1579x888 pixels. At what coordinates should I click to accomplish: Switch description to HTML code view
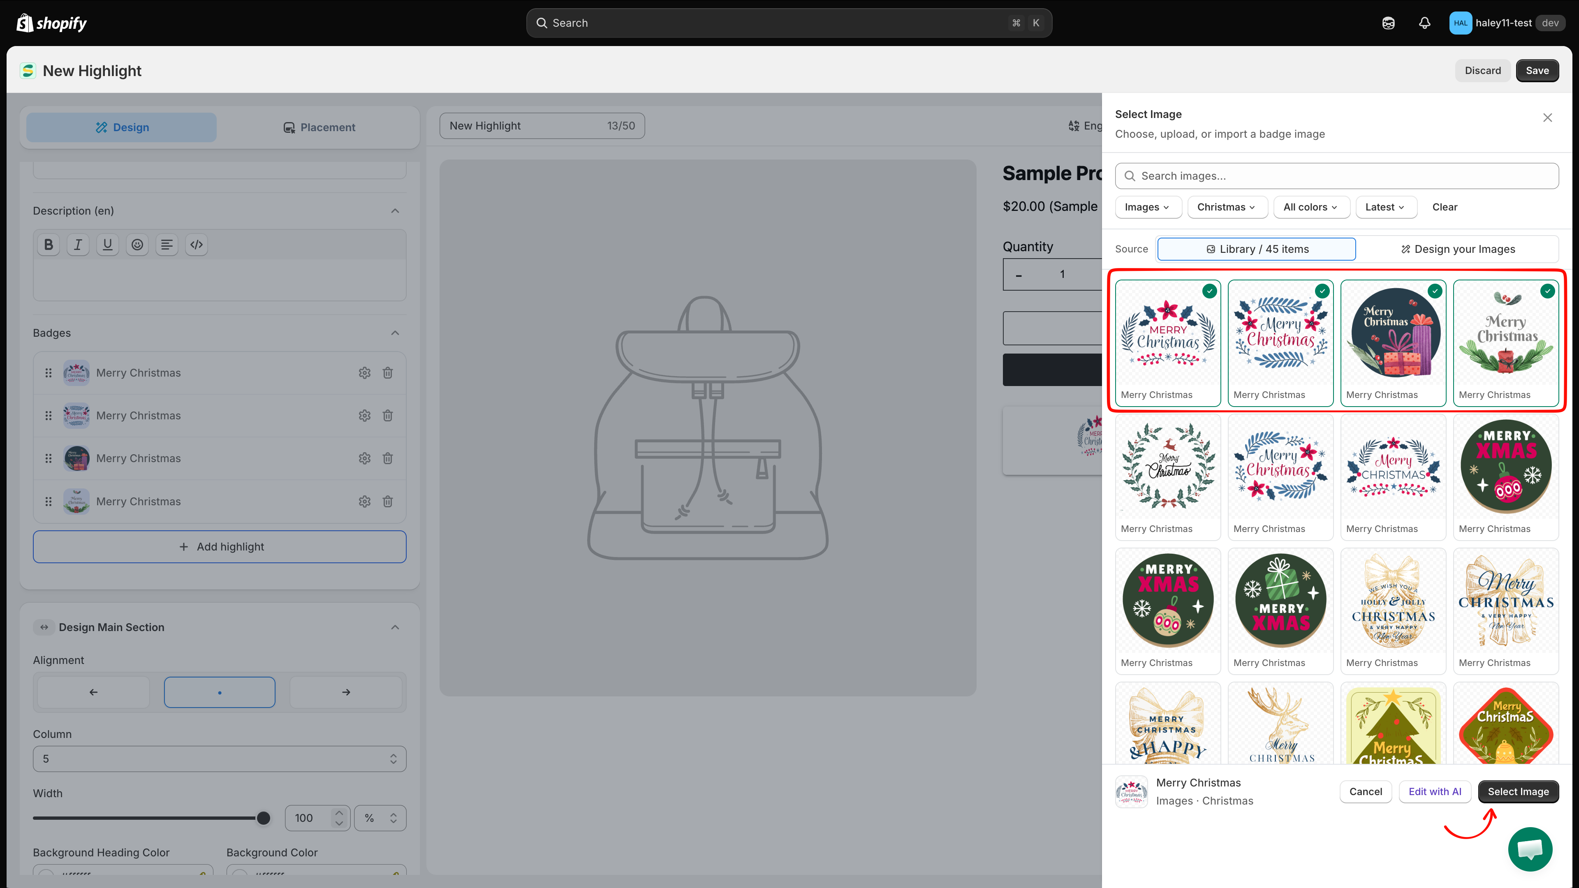point(196,245)
